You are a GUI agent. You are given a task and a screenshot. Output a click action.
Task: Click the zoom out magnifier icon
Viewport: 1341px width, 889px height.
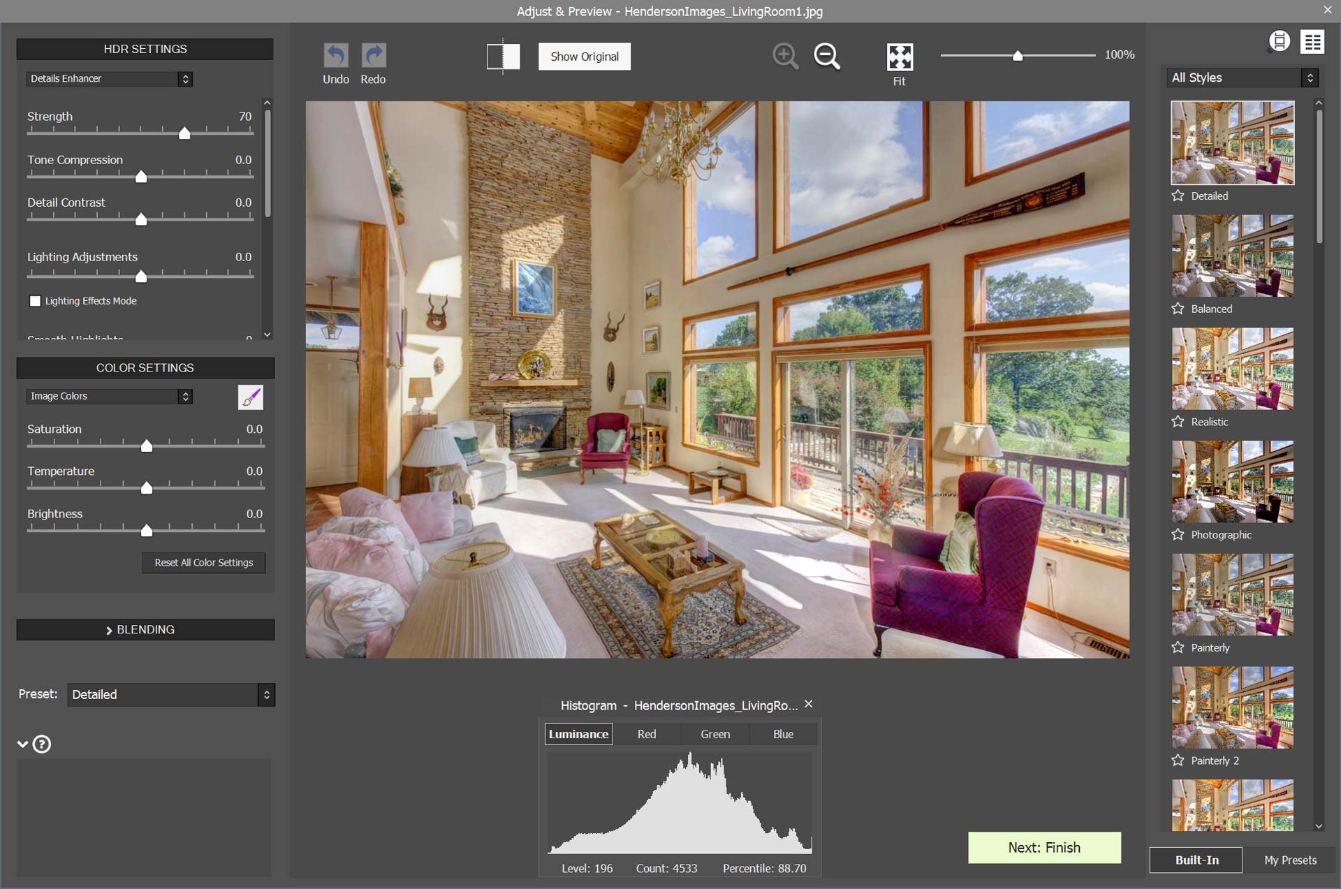pyautogui.click(x=827, y=56)
